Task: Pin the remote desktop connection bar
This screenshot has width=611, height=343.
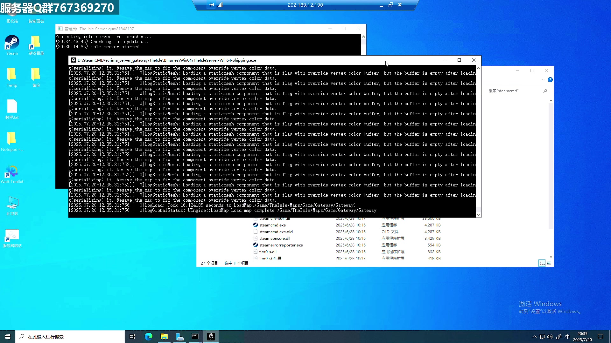Action: click(212, 5)
